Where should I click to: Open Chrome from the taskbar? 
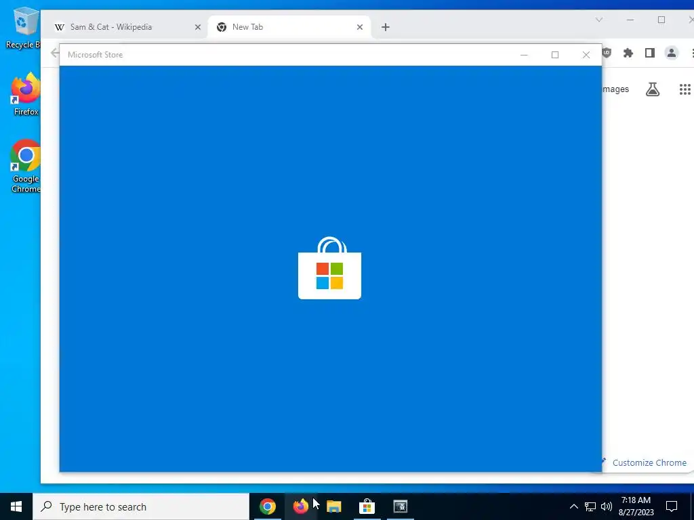267,506
